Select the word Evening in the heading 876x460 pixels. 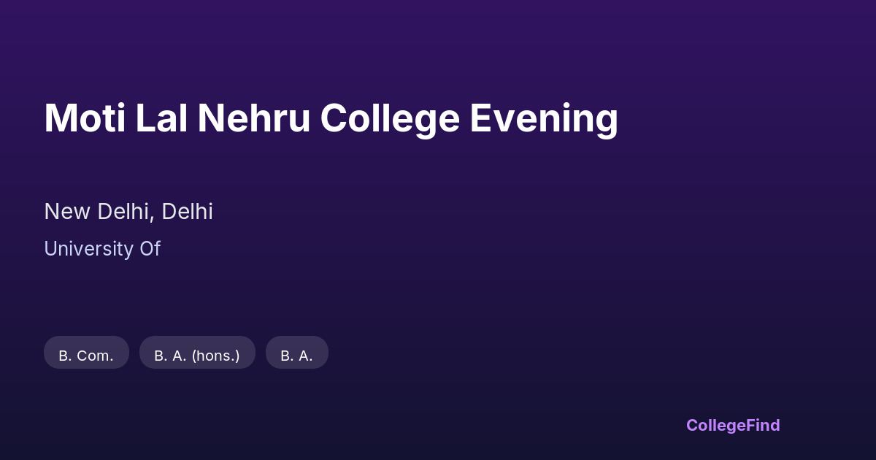544,118
